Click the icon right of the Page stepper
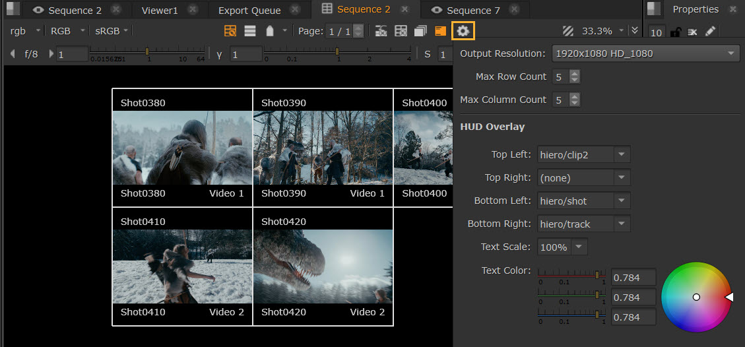 coord(381,31)
